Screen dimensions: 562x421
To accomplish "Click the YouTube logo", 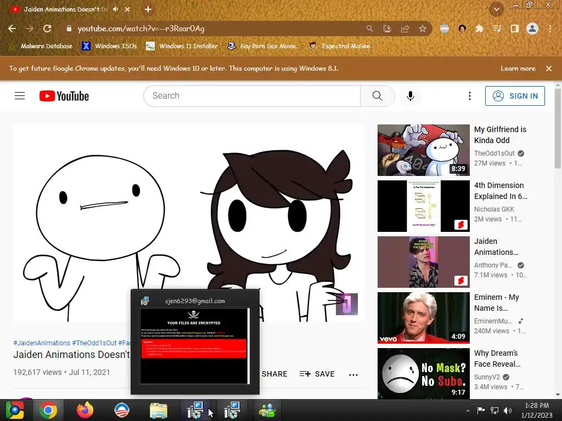I will [x=64, y=96].
